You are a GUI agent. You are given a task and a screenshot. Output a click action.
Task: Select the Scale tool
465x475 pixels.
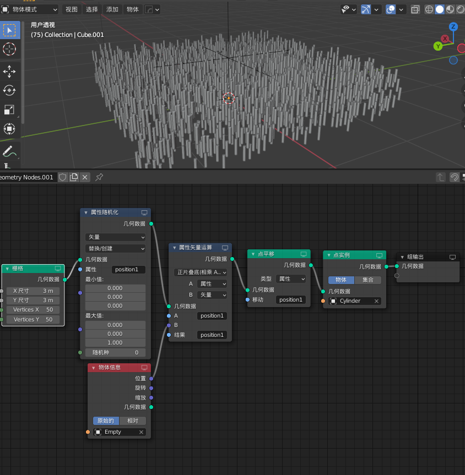tap(9, 110)
